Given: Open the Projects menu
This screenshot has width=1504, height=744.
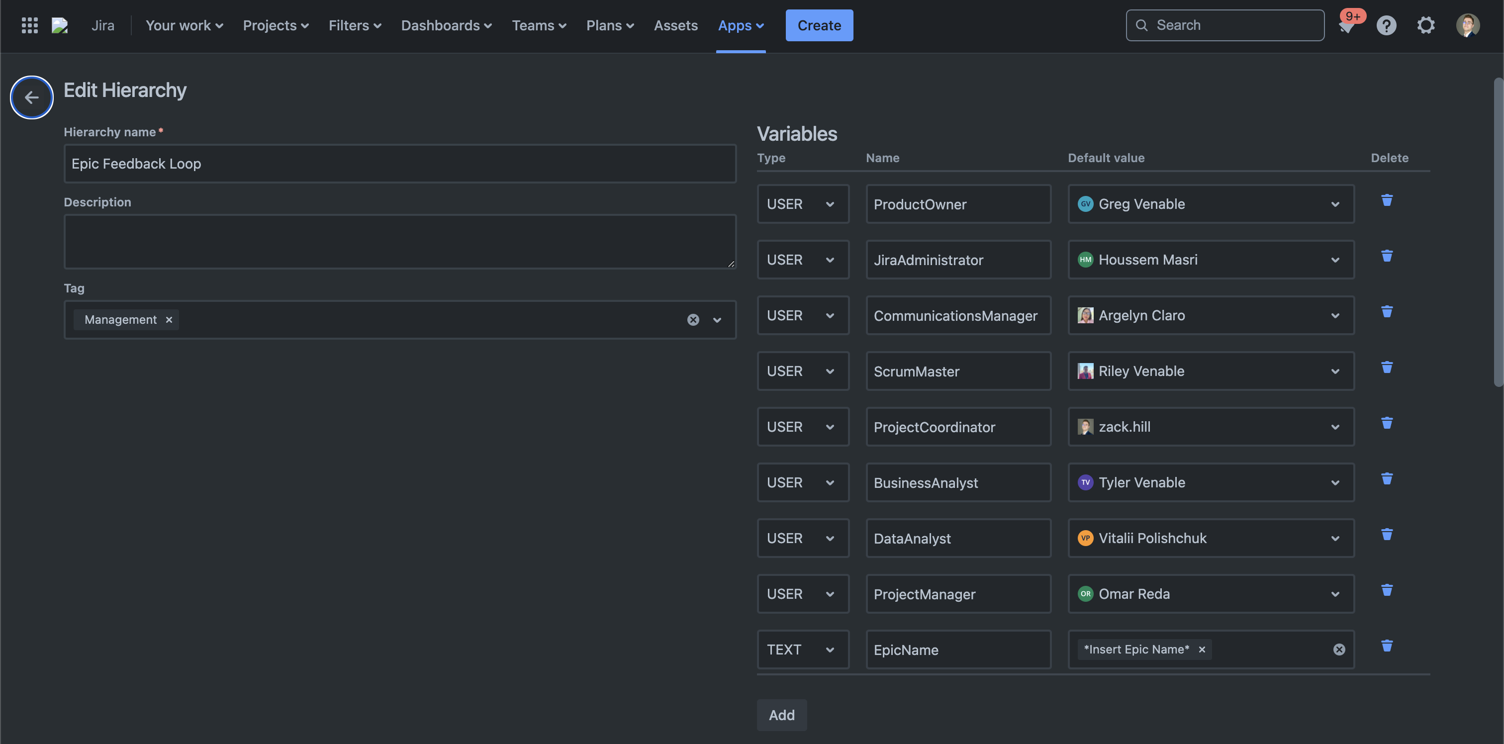Looking at the screenshot, I should 276,25.
